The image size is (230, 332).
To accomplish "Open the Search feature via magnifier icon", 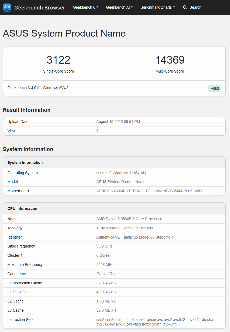I will pos(185,7).
